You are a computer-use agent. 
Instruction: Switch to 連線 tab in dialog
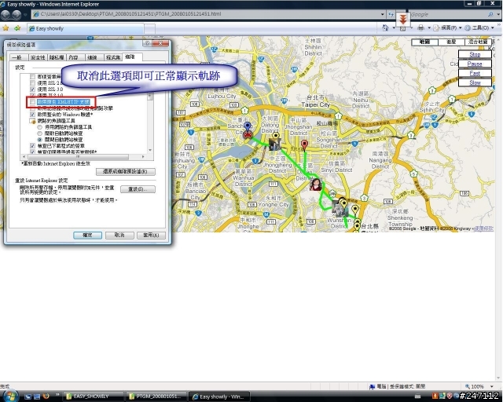click(94, 57)
